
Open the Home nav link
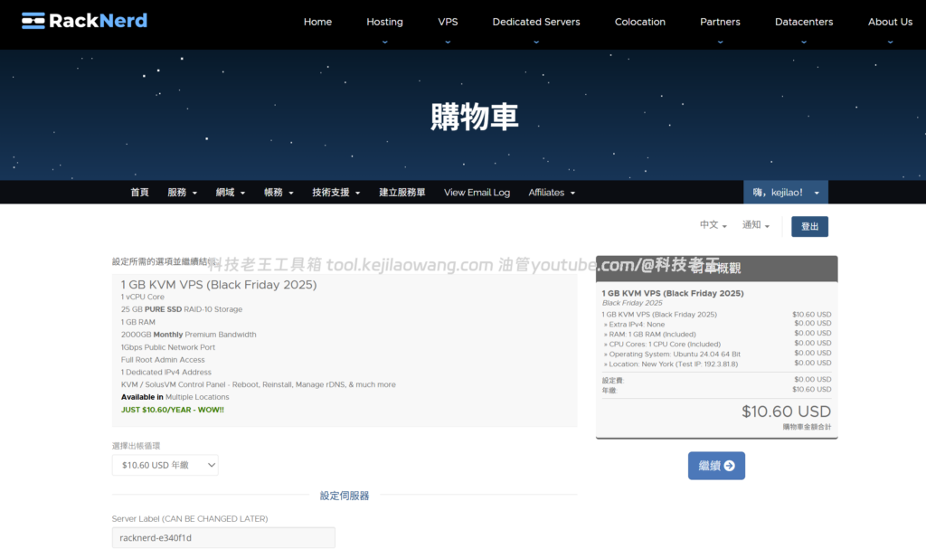pos(317,22)
